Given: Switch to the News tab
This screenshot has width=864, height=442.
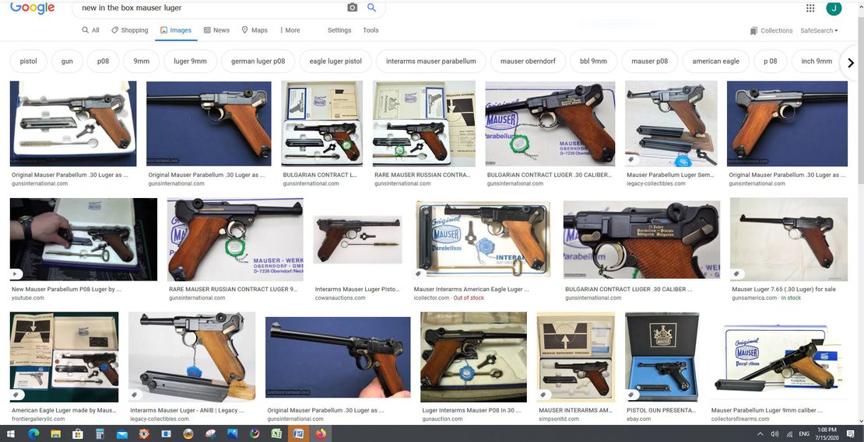Looking at the screenshot, I should point(216,30).
